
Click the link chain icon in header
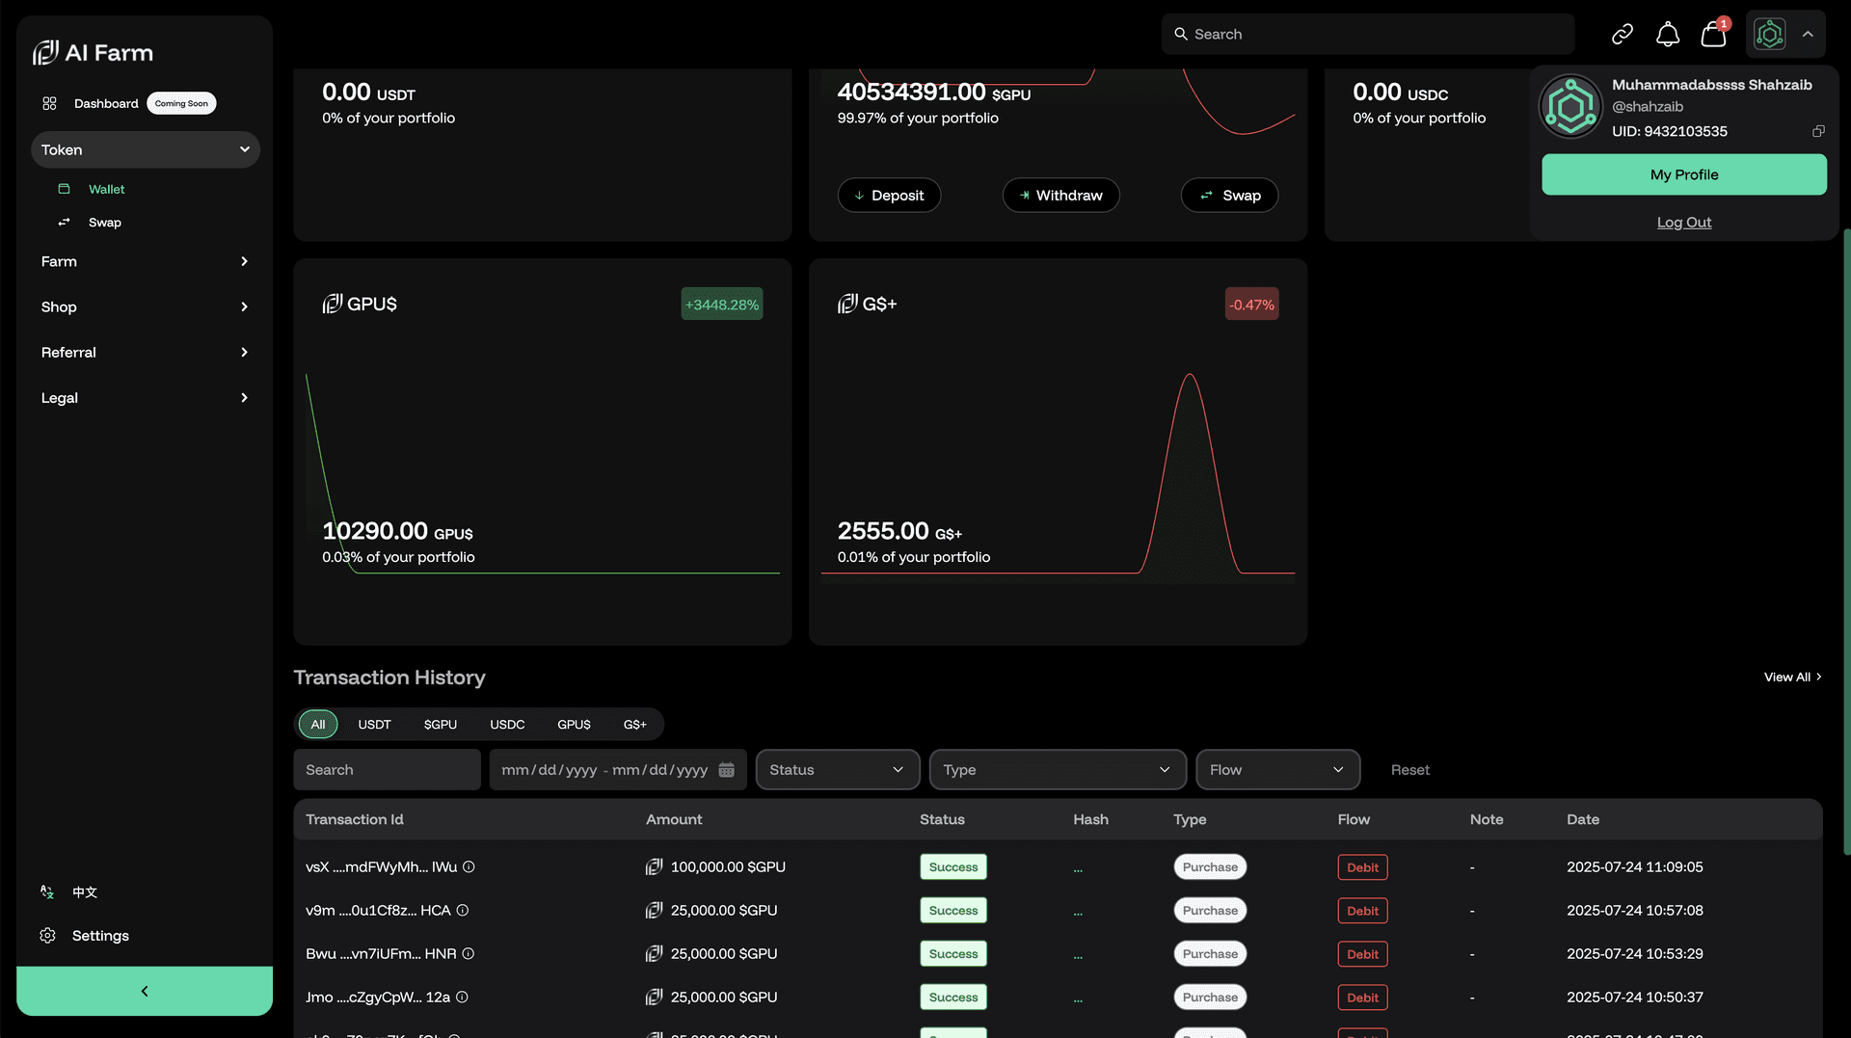[1623, 35]
